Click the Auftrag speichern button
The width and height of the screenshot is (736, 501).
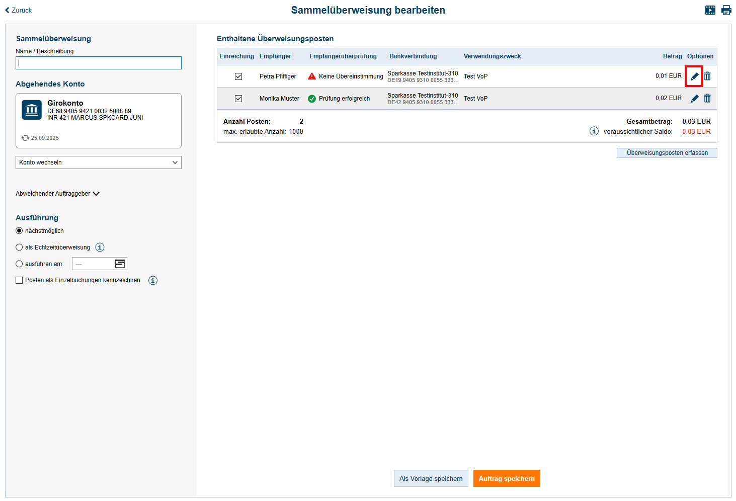coord(506,478)
